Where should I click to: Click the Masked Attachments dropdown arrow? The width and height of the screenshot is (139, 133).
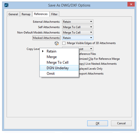(x=91, y=38)
